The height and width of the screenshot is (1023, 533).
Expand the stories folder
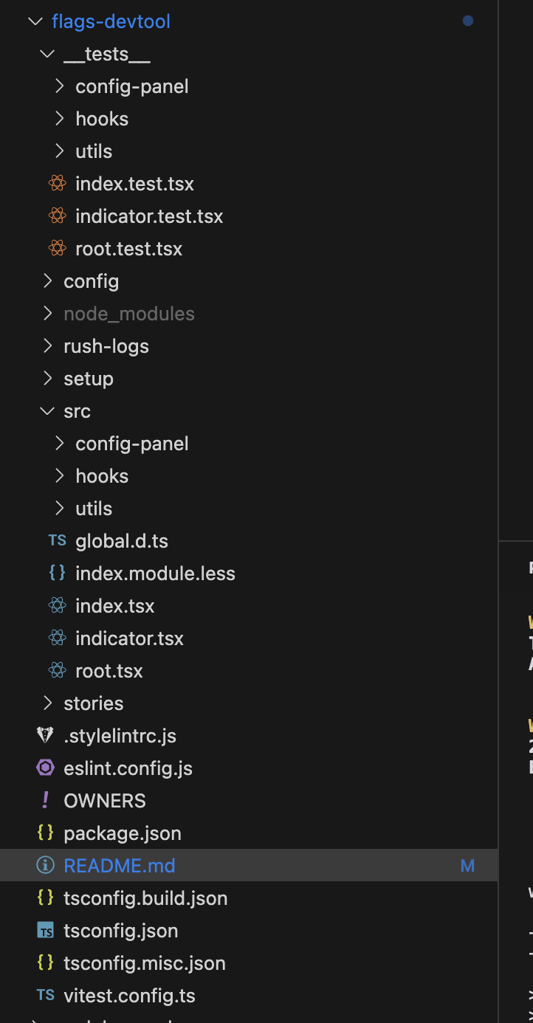pos(47,703)
